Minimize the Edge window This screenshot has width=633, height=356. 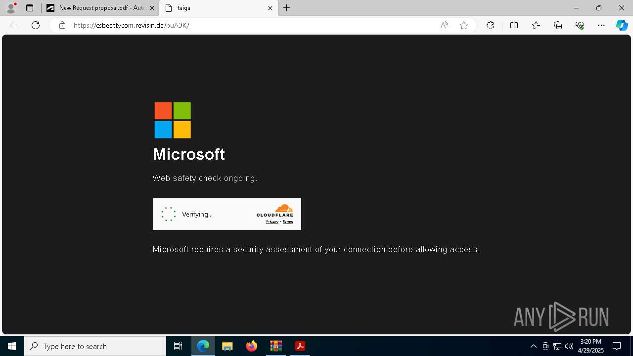coord(576,8)
